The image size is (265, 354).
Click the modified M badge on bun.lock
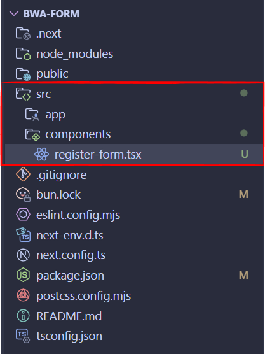coord(243,194)
